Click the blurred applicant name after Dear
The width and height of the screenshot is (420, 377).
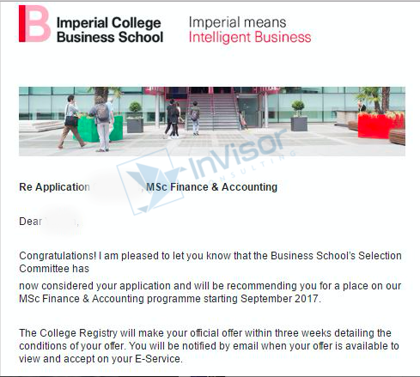[61, 222]
